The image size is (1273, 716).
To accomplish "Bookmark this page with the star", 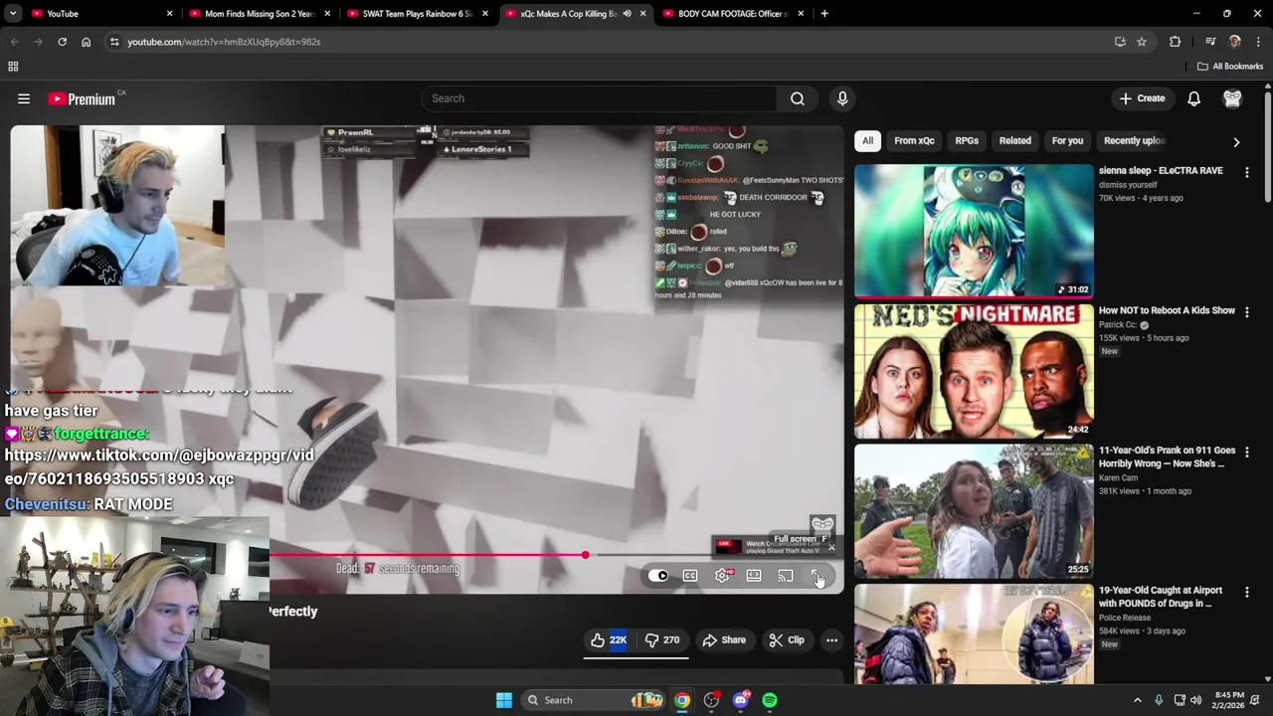I will 1142,42.
